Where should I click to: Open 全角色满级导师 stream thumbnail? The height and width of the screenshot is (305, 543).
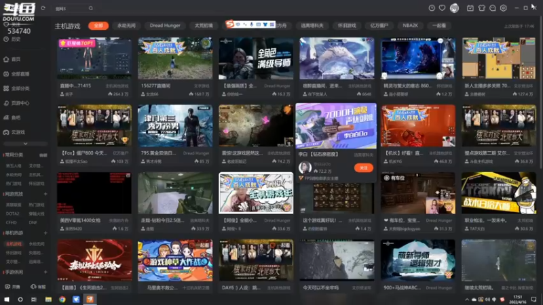point(256,58)
